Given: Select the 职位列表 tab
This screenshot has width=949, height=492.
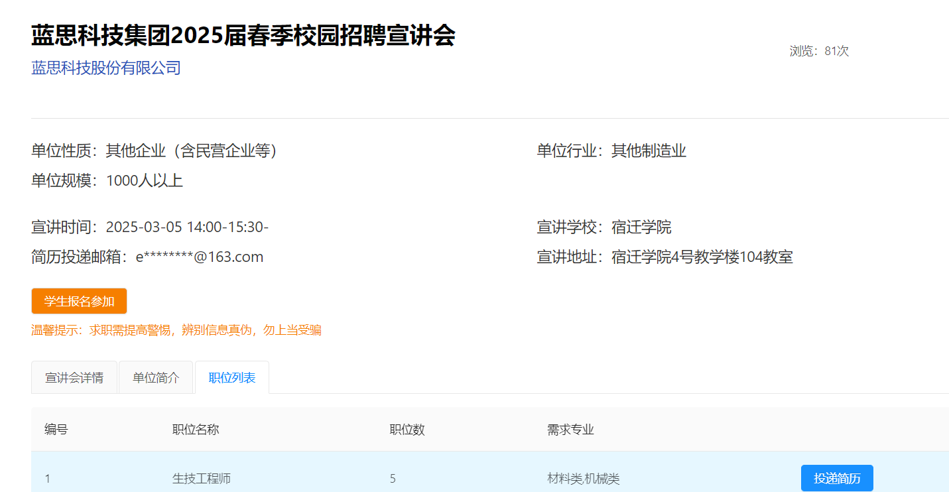Looking at the screenshot, I should pyautogui.click(x=232, y=378).
